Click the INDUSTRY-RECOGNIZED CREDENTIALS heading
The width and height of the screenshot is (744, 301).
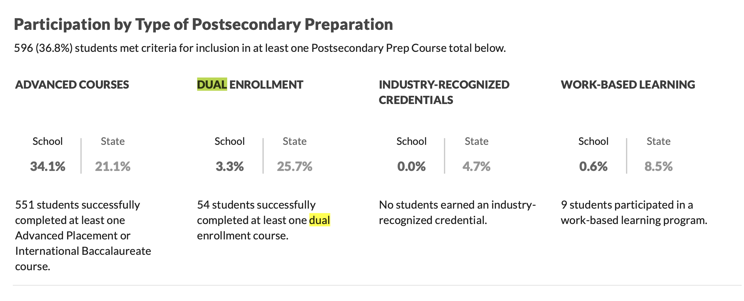(444, 92)
